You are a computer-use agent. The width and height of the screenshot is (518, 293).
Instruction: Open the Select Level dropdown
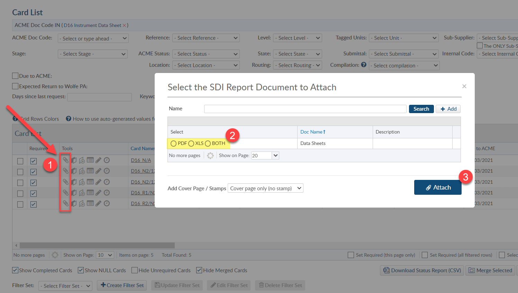point(298,38)
